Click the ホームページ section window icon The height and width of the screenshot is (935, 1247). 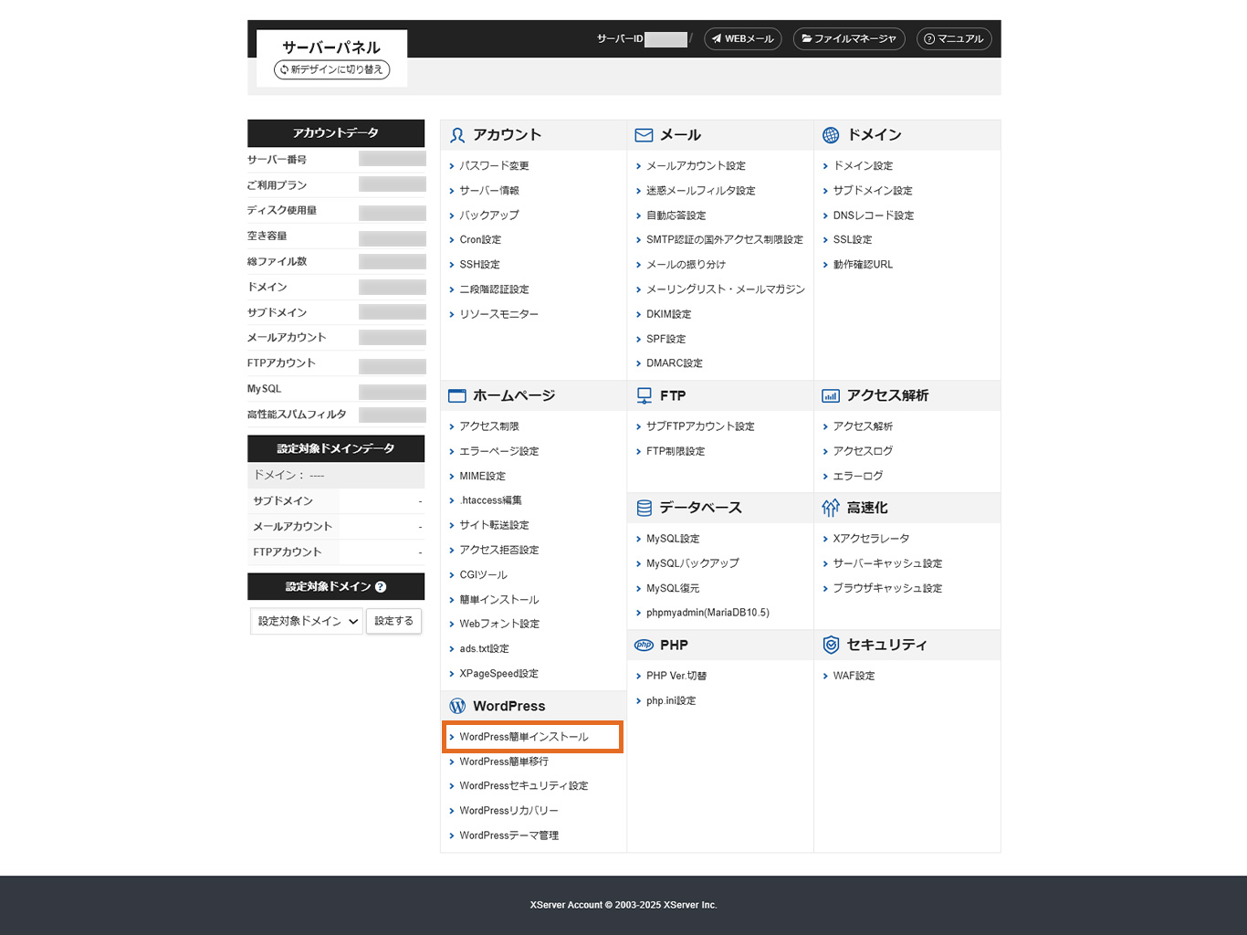457,396
